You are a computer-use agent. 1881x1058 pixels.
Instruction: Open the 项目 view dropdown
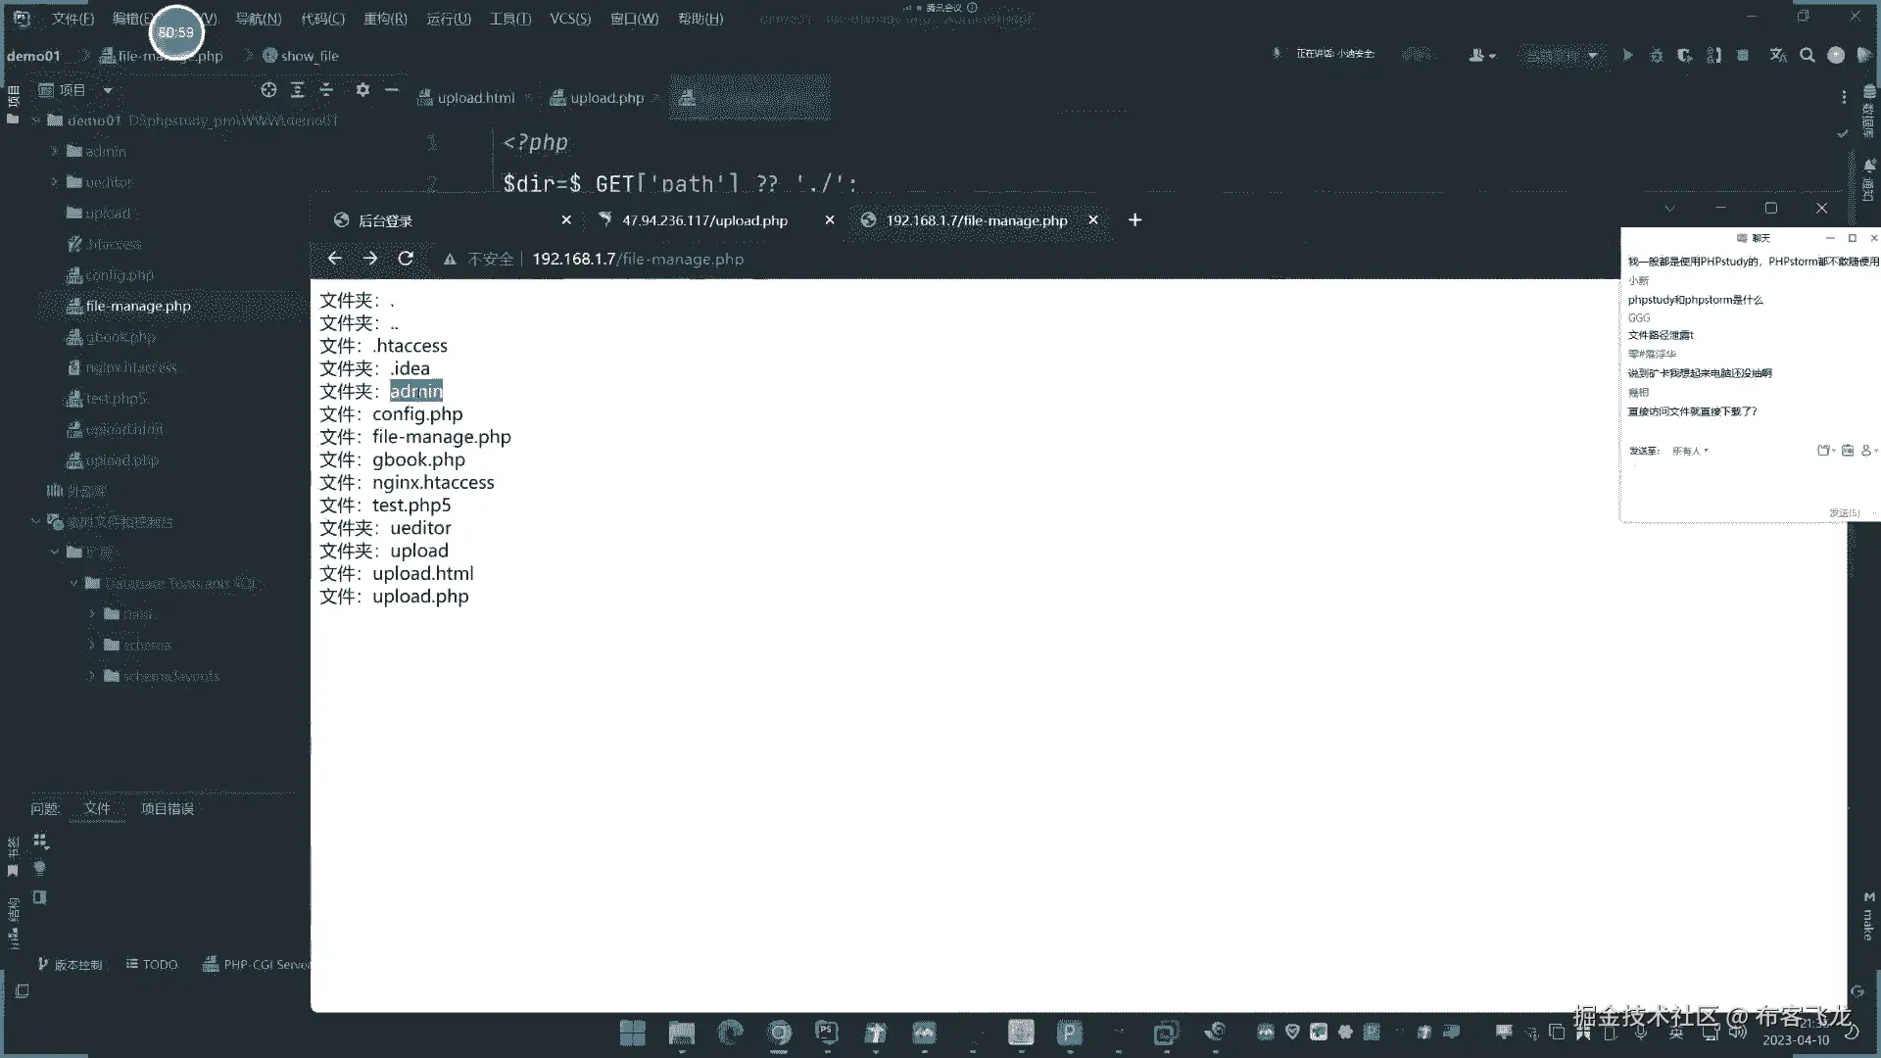[x=108, y=90]
